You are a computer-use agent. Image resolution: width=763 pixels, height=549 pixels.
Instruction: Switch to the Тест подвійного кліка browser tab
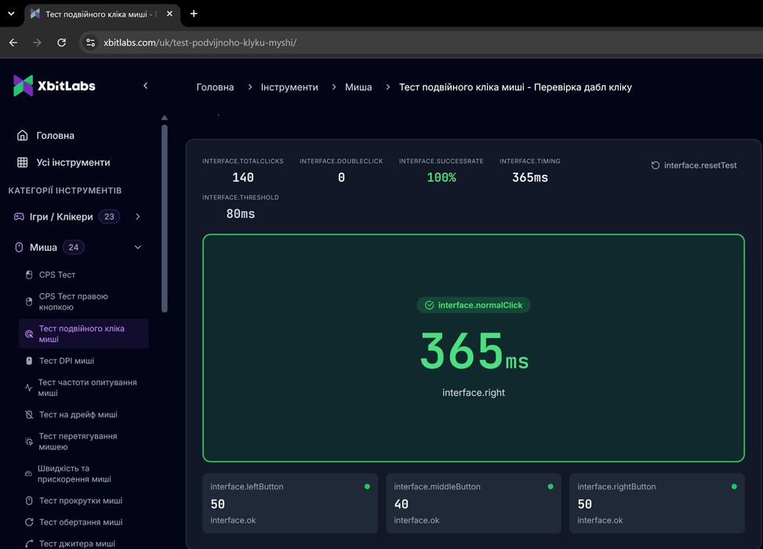coord(101,14)
